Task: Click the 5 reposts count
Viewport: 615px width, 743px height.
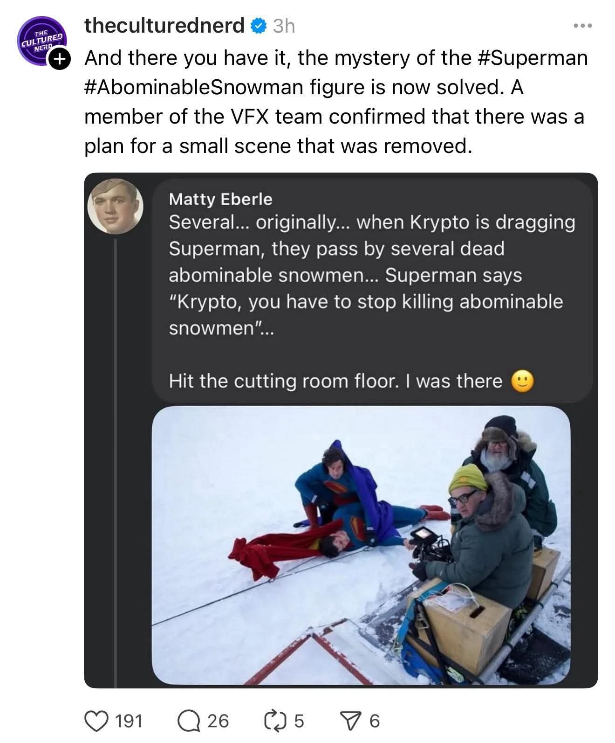Action: 299,721
